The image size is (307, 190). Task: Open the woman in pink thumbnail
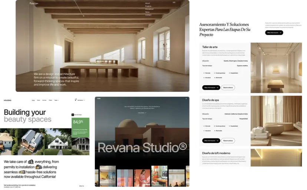tap(142, 178)
